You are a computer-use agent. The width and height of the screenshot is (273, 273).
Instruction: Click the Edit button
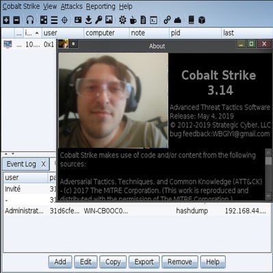point(86,262)
